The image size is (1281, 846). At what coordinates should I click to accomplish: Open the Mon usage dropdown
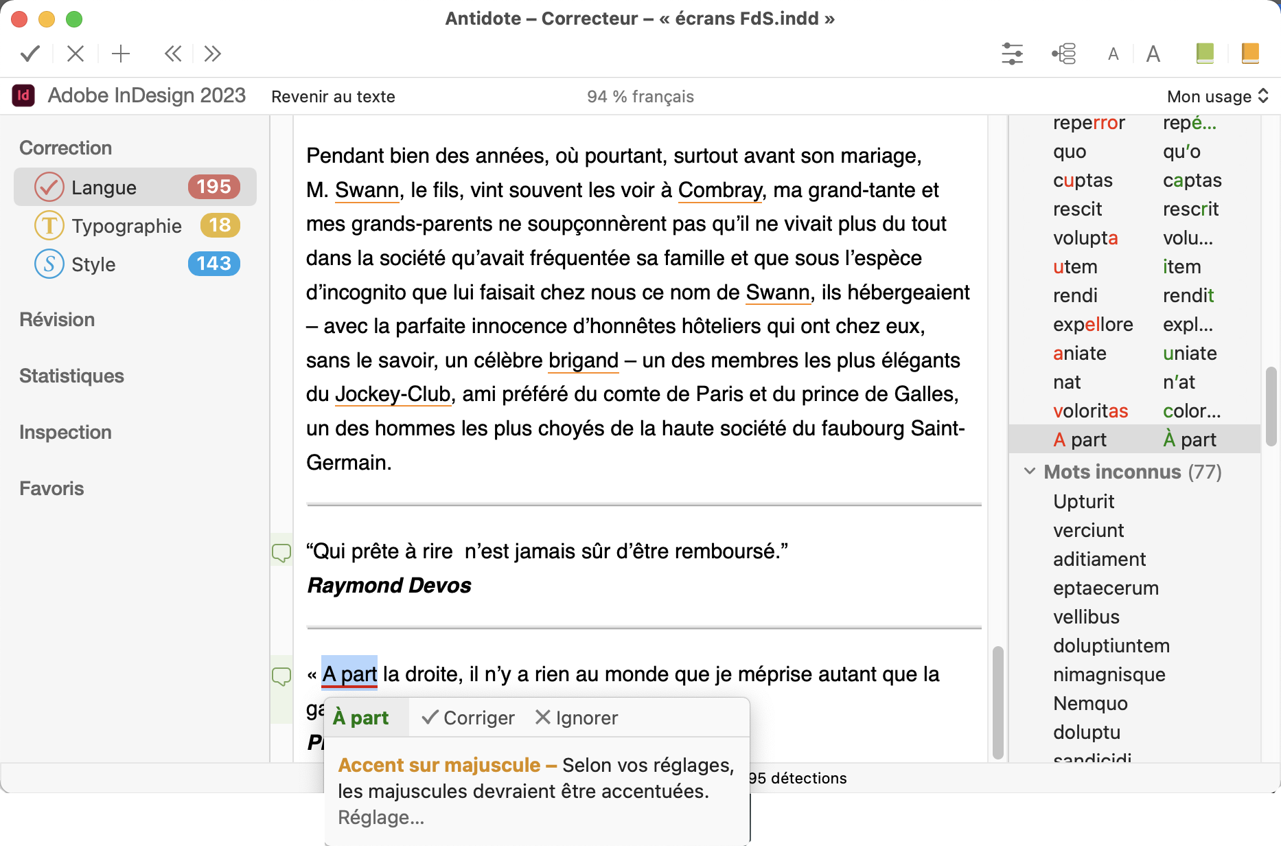click(x=1217, y=96)
